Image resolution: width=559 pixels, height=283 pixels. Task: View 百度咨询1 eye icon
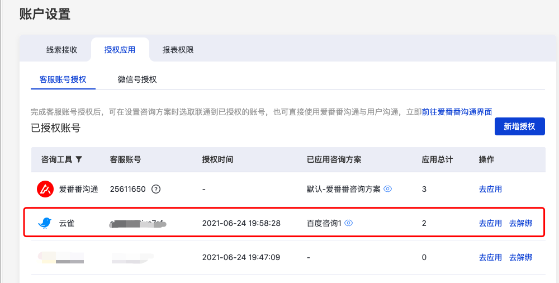[x=349, y=223]
